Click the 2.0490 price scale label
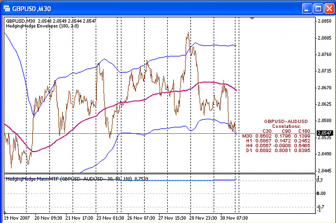Viewport: 336px width, 223px height. pyautogui.click(x=325, y=154)
